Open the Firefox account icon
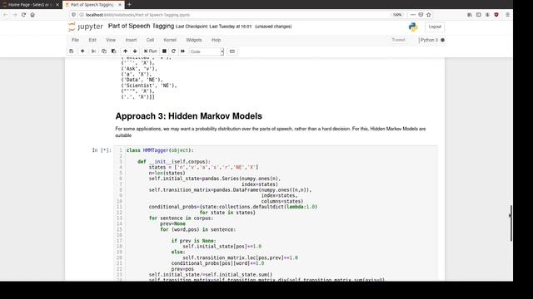The image size is (533, 299). click(487, 15)
